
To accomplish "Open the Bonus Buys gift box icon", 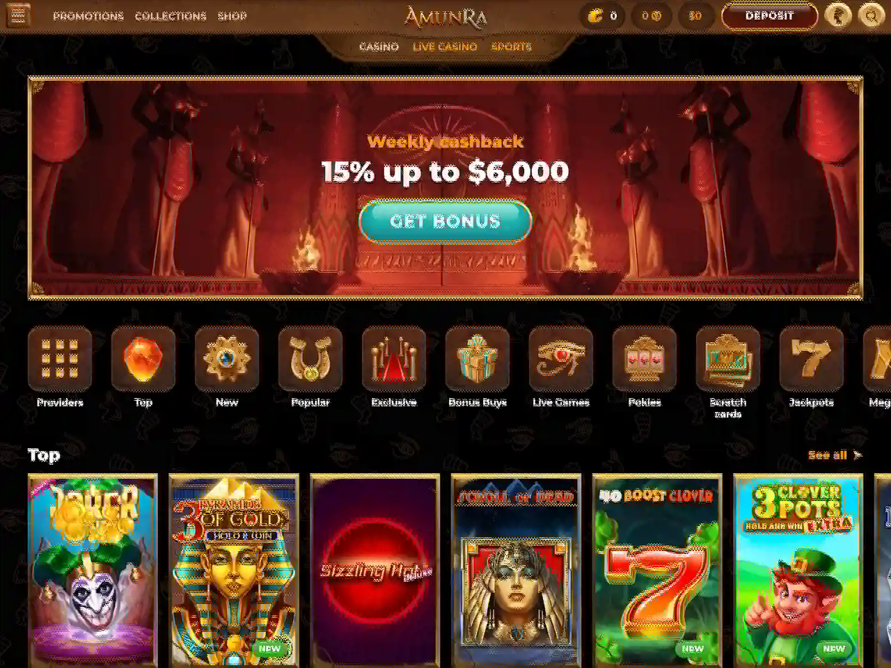I will tap(478, 359).
